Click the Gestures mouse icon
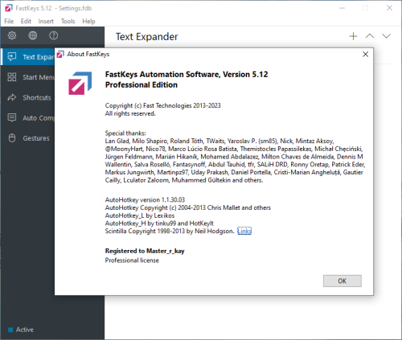The width and height of the screenshot is (402, 340). click(12, 138)
